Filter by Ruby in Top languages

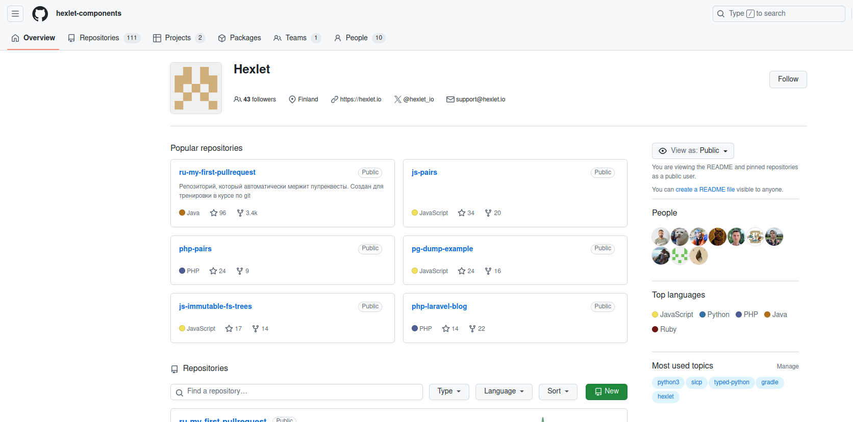tap(664, 329)
